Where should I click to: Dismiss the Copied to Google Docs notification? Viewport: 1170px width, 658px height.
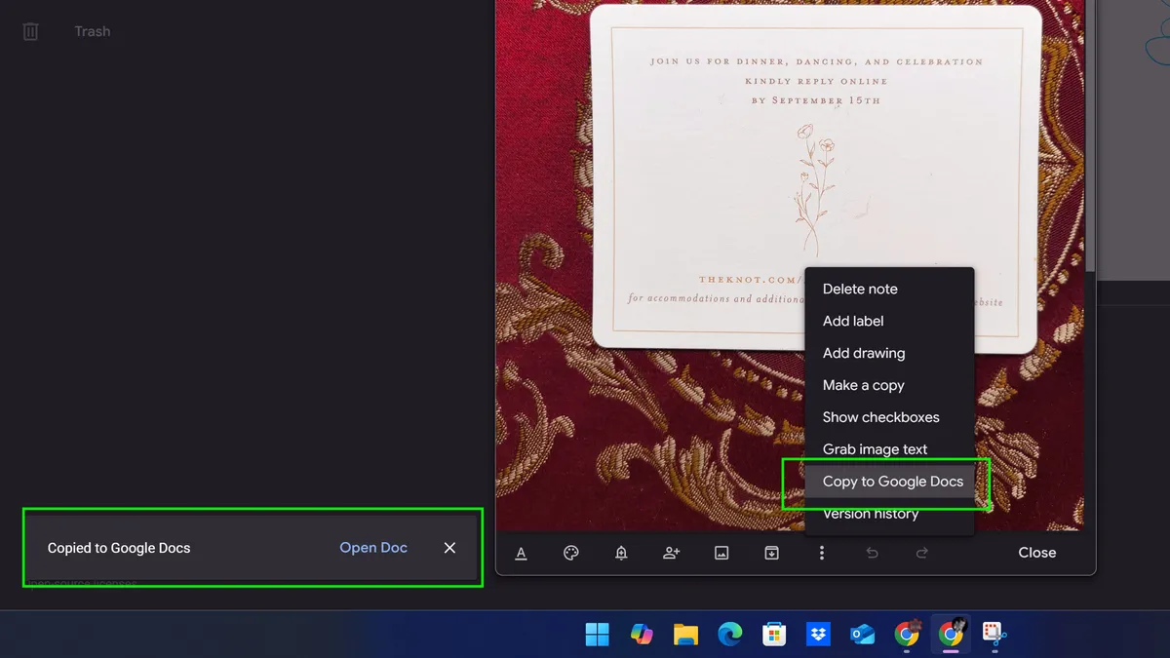[x=449, y=547]
